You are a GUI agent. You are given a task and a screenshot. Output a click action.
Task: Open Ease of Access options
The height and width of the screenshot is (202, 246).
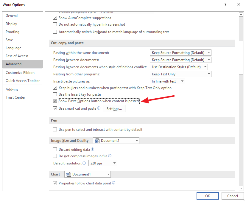[23, 56]
